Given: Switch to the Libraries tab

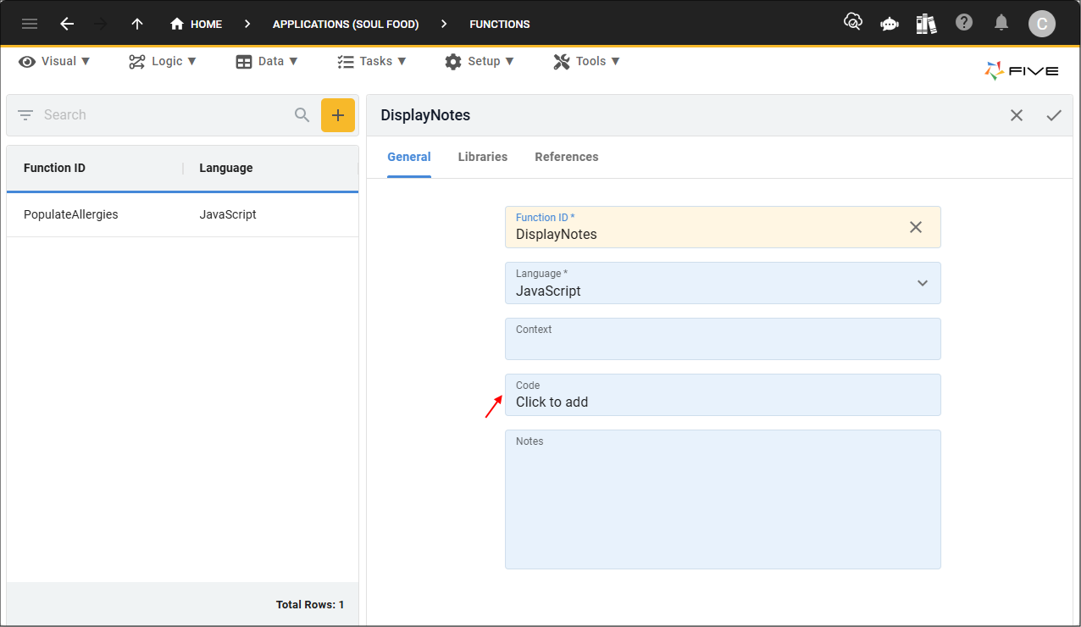Looking at the screenshot, I should pyautogui.click(x=483, y=157).
